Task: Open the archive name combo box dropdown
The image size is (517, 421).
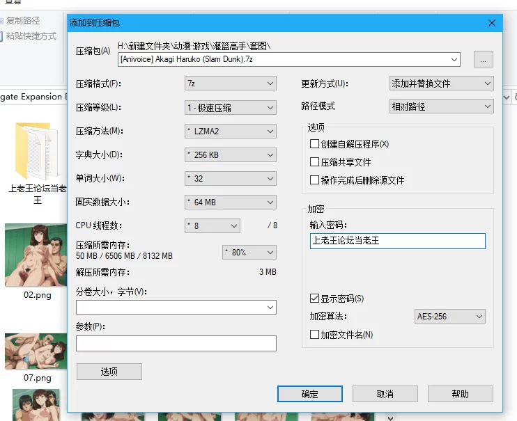Action: tap(454, 60)
